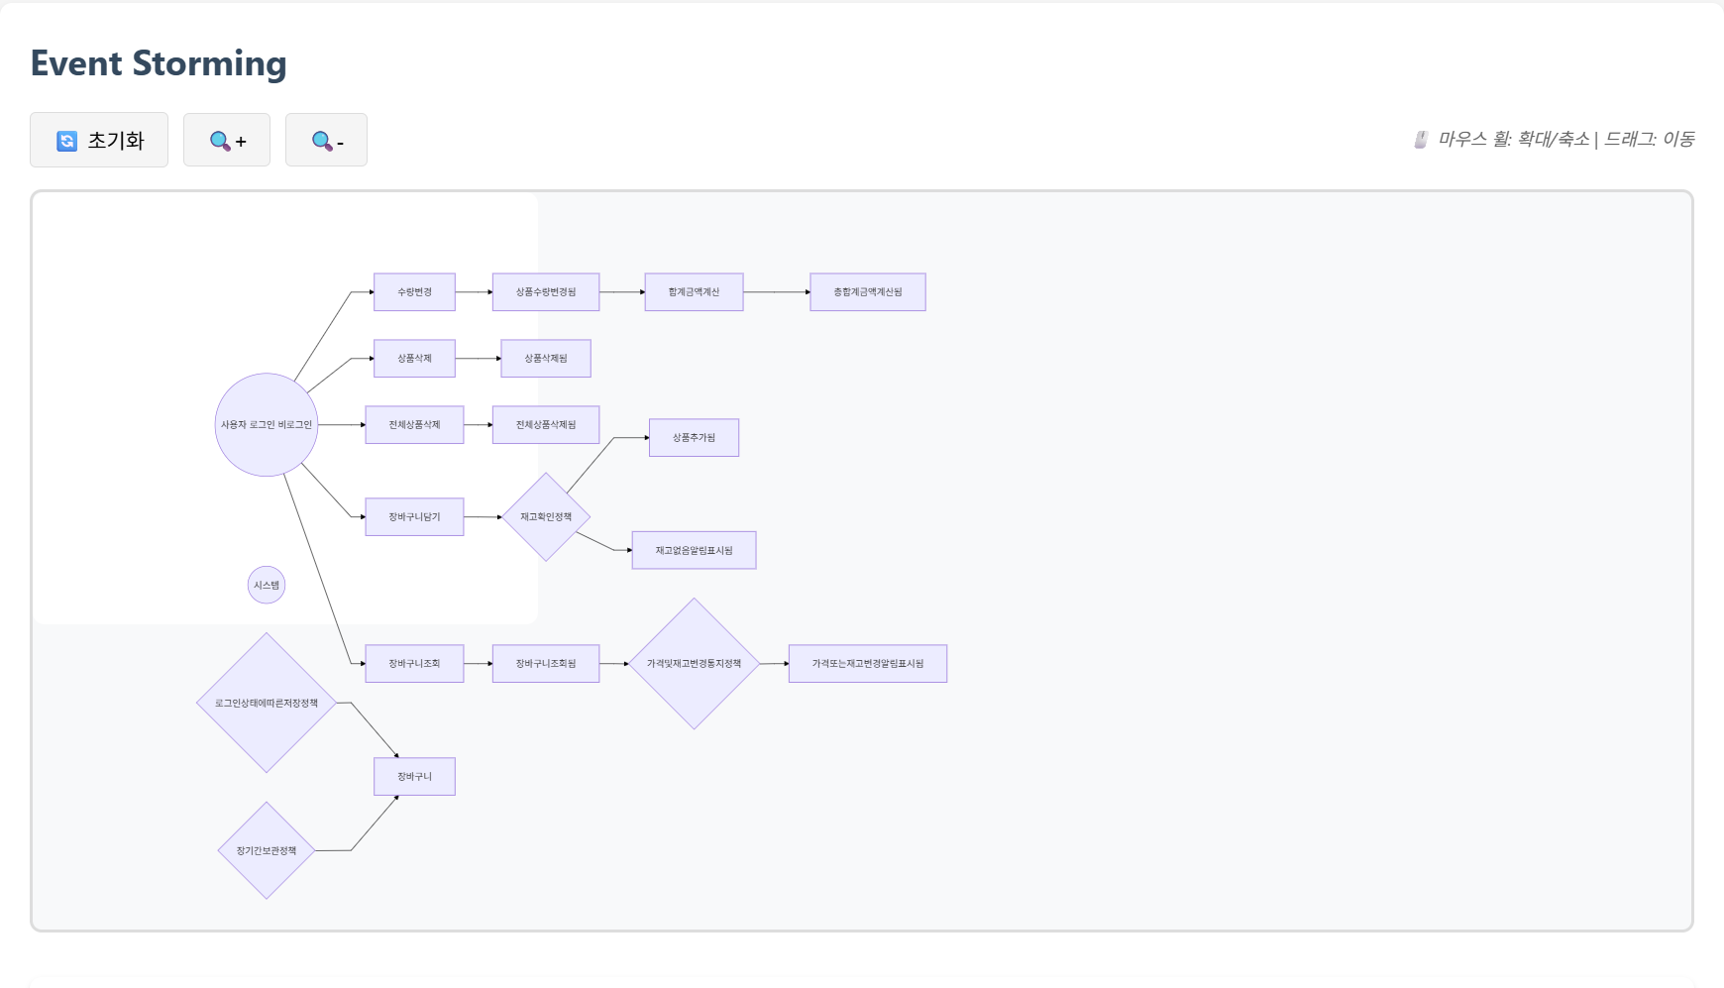
Task: Click the 장바구니 aggregate box
Action: (x=414, y=776)
